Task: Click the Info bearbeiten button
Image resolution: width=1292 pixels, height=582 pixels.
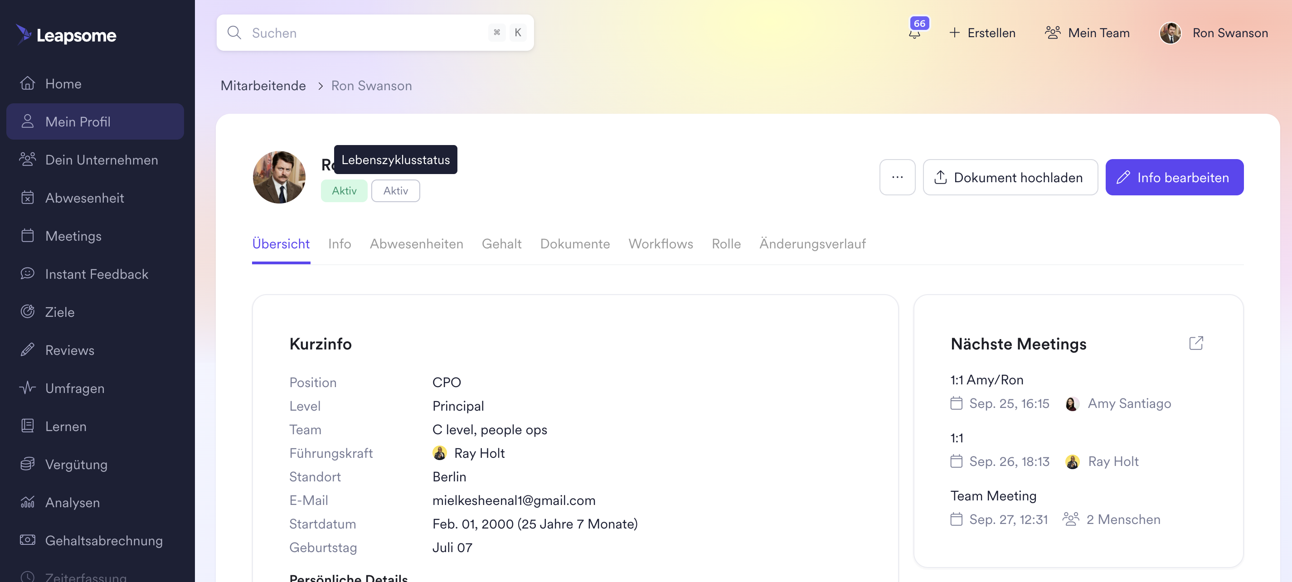Action: tap(1174, 177)
